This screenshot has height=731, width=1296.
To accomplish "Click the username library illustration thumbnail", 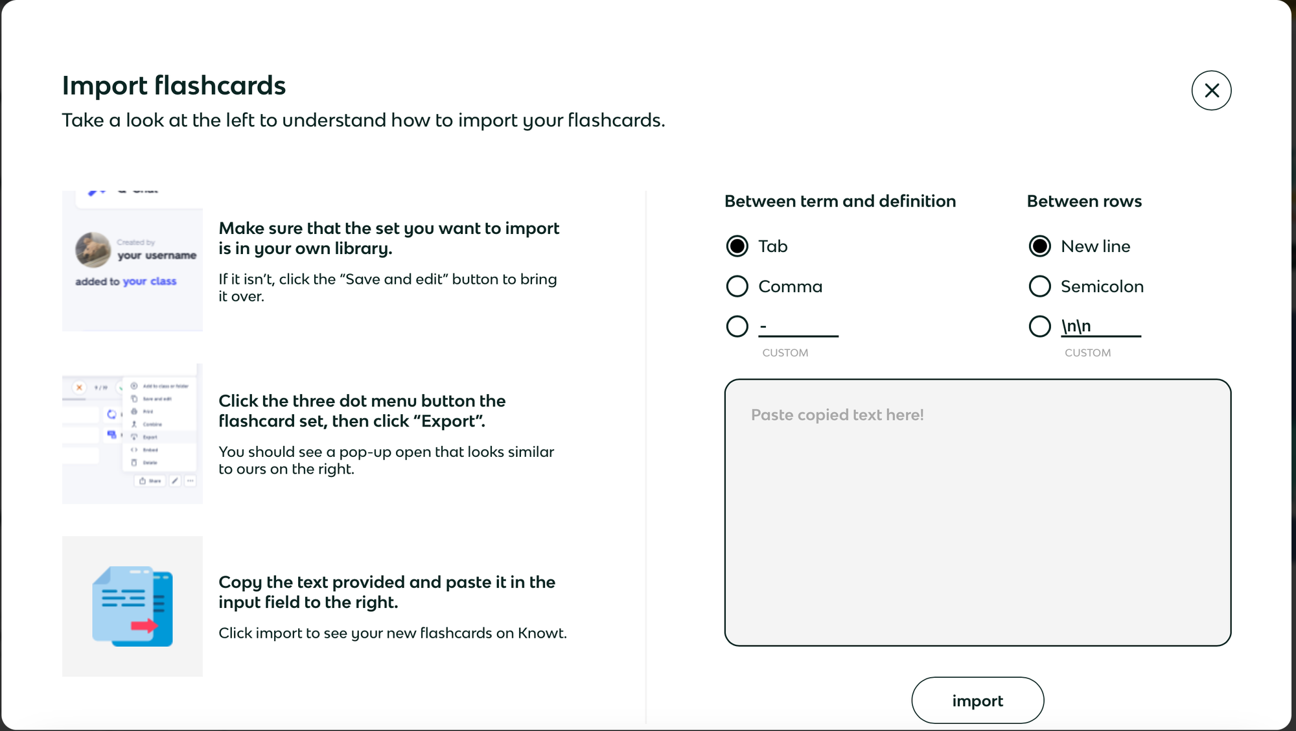I will click(133, 261).
